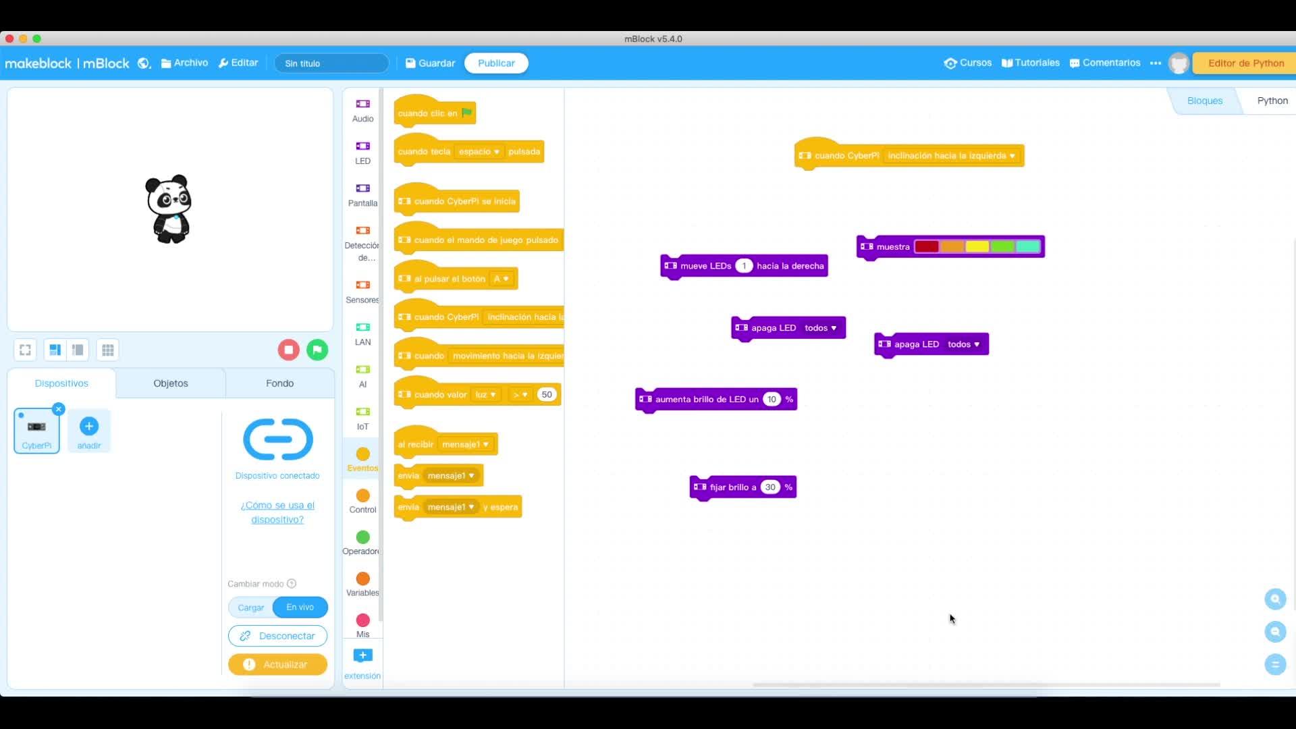This screenshot has width=1296, height=729.
Task: Click the red swatch in muestra block
Action: (927, 246)
